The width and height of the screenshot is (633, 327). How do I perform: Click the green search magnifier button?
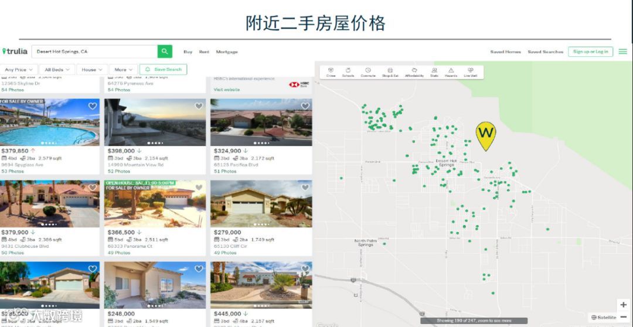pyautogui.click(x=165, y=51)
